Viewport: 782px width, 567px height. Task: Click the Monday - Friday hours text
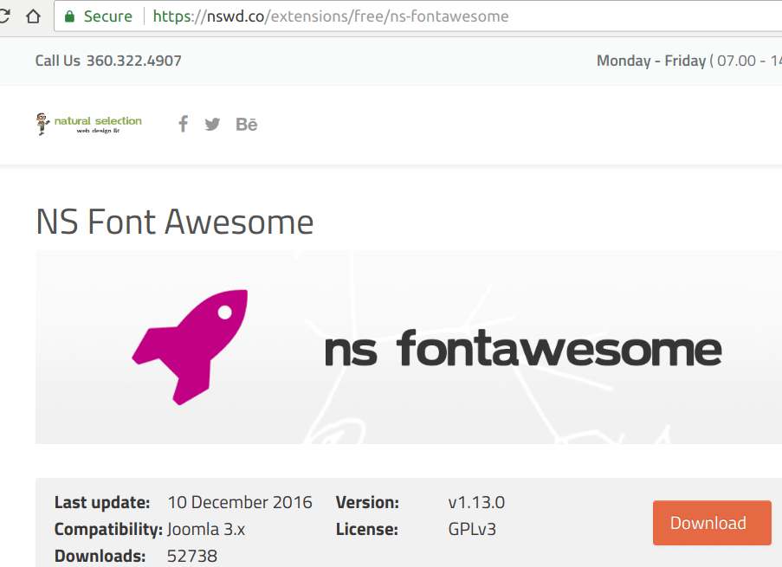[650, 61]
